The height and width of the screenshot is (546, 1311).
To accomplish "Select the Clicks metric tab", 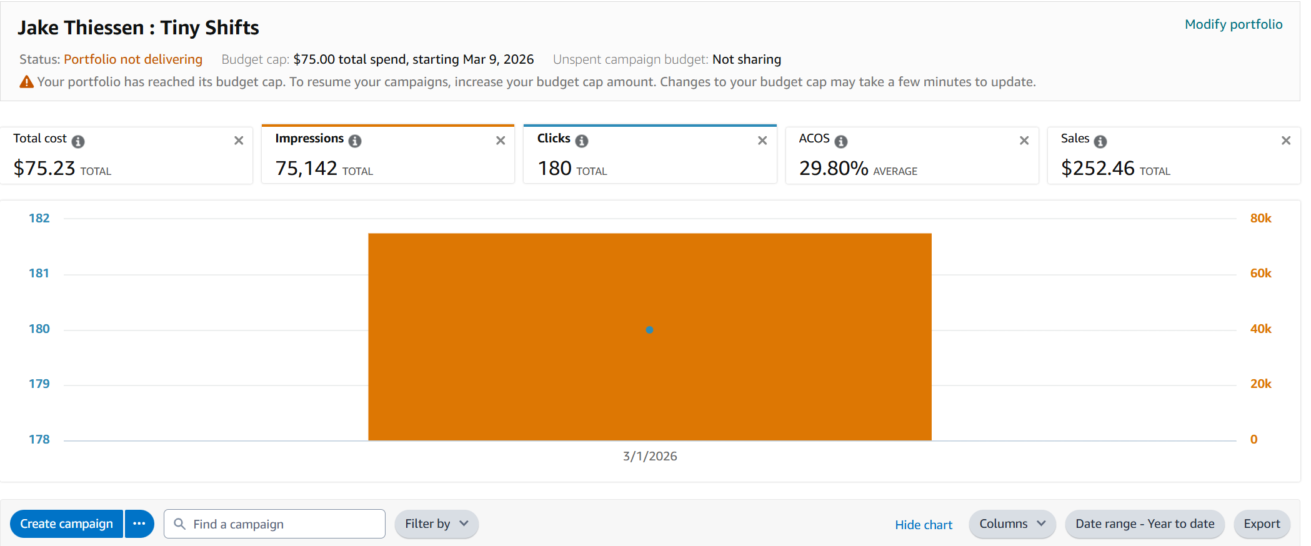I will point(650,154).
